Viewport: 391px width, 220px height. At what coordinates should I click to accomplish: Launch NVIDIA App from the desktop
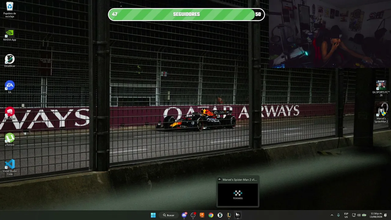pyautogui.click(x=9, y=35)
